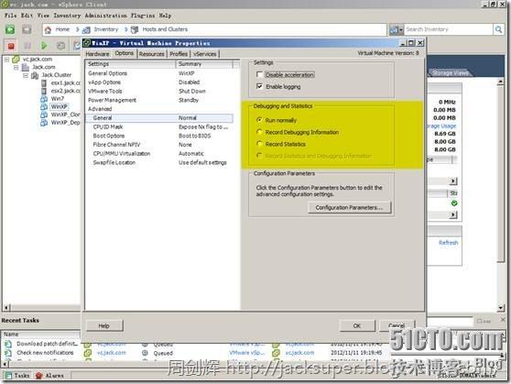Select the VMware Tools settings row
The width and height of the screenshot is (511, 384).
pos(159,91)
